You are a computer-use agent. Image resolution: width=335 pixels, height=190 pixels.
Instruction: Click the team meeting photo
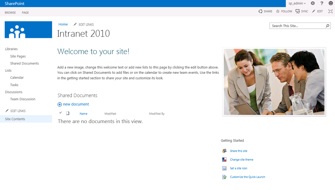[x=274, y=82]
